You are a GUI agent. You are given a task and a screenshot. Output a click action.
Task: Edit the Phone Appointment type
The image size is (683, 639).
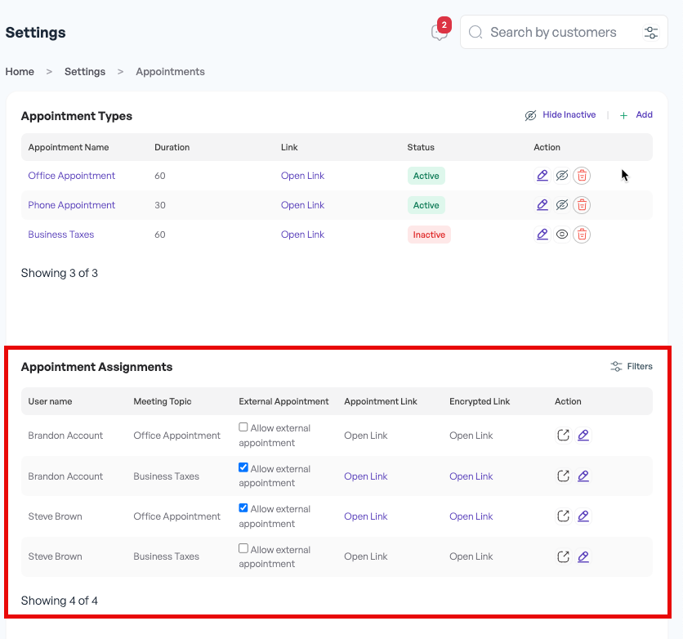click(542, 205)
